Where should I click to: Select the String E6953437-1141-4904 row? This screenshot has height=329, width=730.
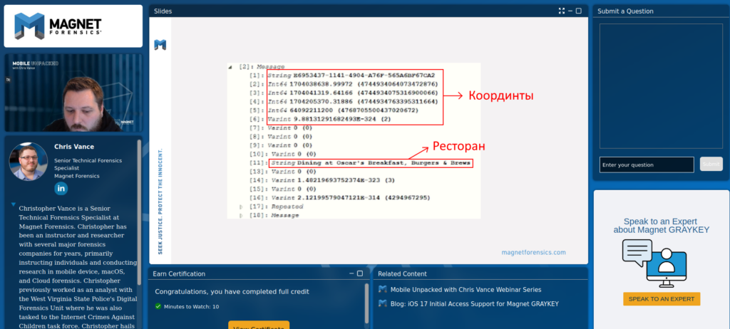click(x=341, y=75)
